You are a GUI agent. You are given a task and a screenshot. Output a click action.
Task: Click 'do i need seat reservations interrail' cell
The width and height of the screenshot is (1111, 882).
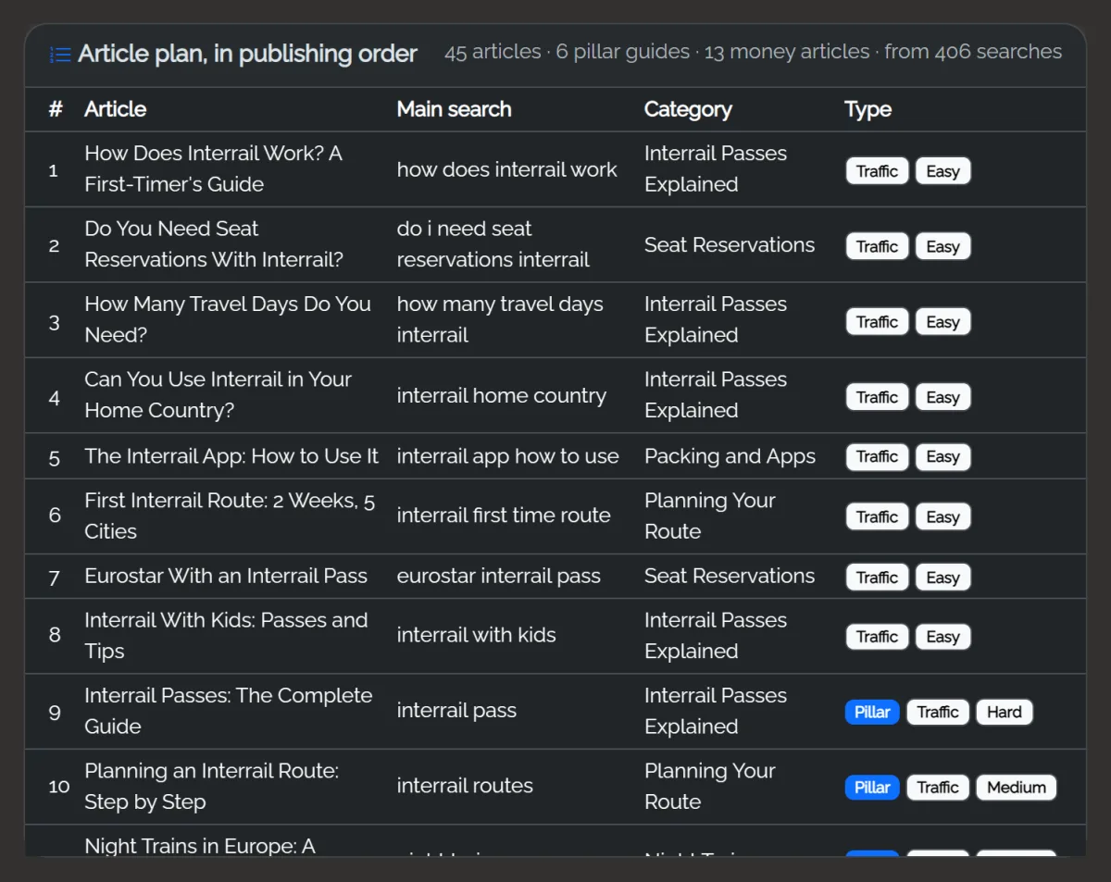click(493, 244)
